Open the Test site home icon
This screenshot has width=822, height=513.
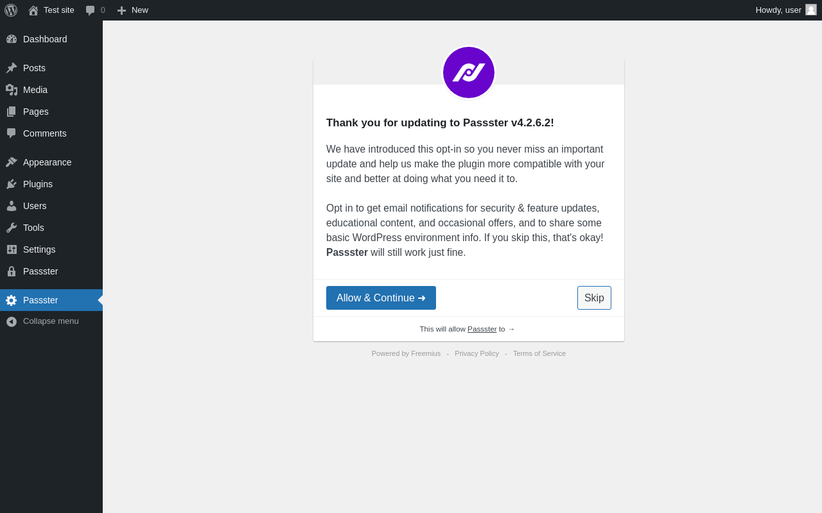click(33, 10)
